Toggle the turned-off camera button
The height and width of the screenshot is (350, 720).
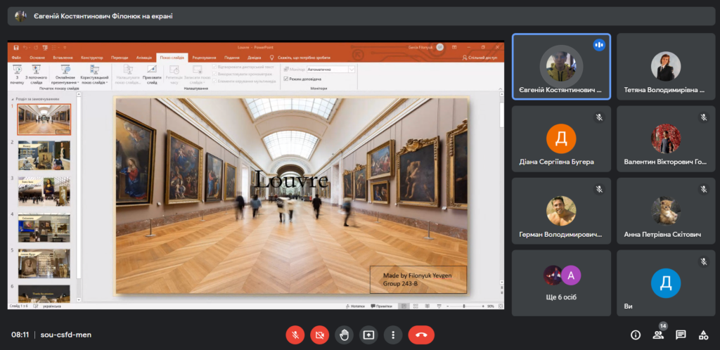click(319, 335)
